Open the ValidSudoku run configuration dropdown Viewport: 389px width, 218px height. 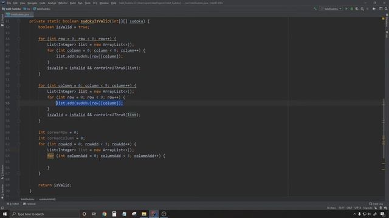tap(331, 9)
